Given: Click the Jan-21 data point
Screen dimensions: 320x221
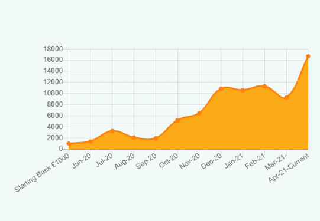Looking at the screenshot, I should click(x=243, y=90).
